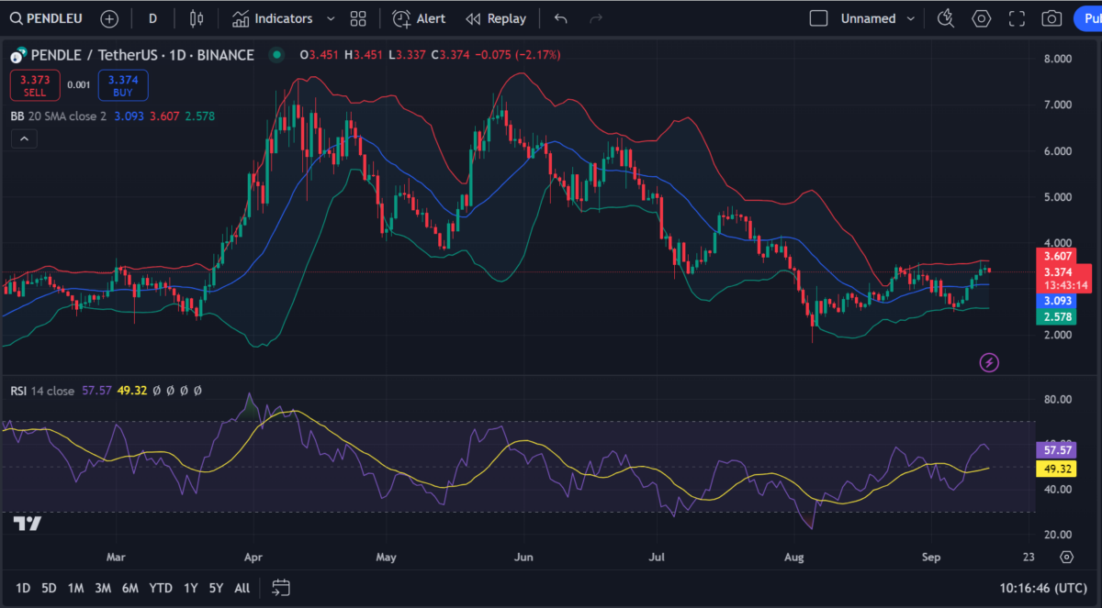The width and height of the screenshot is (1102, 608).
Task: Open the D interval selector
Action: click(x=152, y=18)
